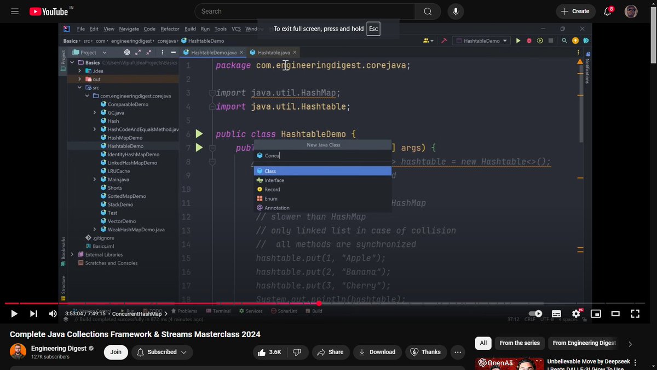
Task: Click the run with coverage icon
Action: click(x=540, y=41)
